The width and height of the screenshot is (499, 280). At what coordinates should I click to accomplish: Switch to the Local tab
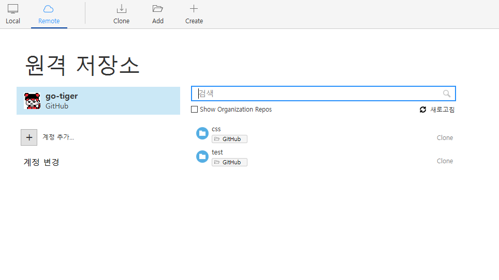13,14
